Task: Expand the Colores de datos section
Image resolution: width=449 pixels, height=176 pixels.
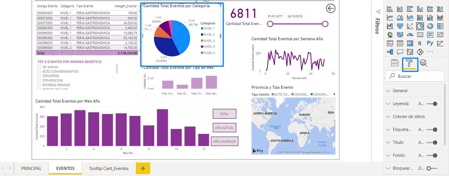Action: 388,116
